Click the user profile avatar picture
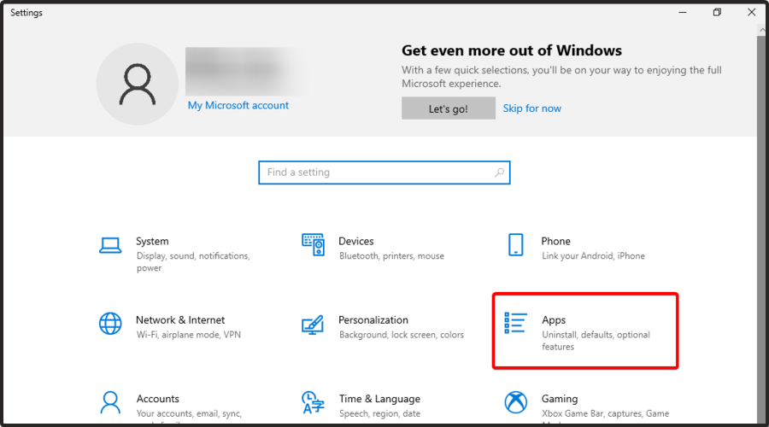 [x=137, y=84]
